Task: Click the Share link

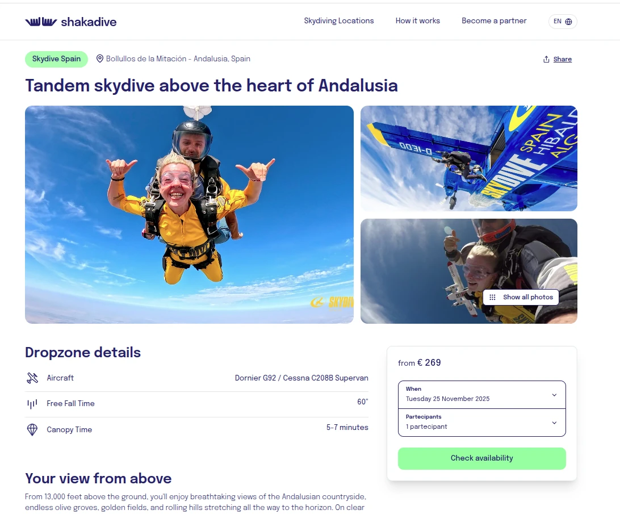Action: [562, 60]
